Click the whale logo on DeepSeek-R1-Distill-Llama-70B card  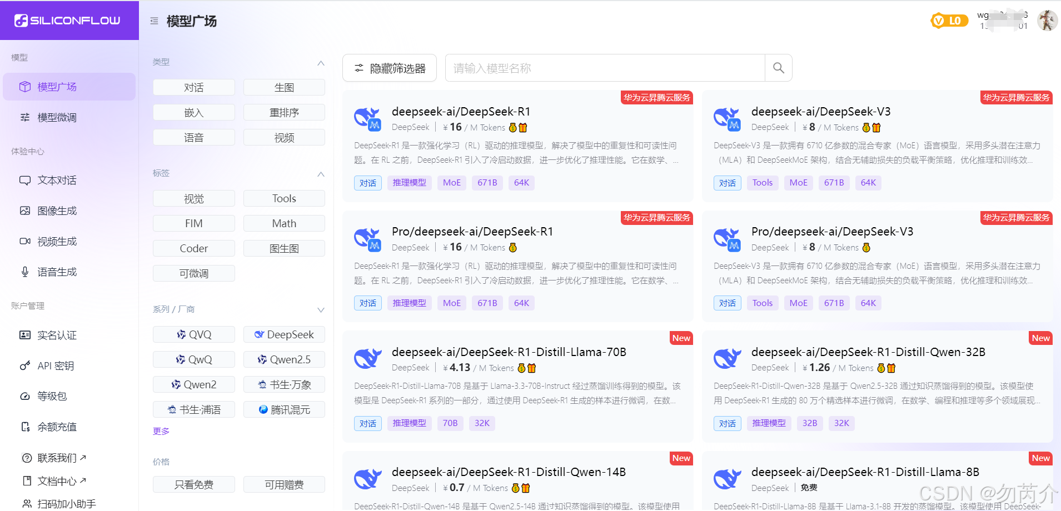(x=367, y=359)
